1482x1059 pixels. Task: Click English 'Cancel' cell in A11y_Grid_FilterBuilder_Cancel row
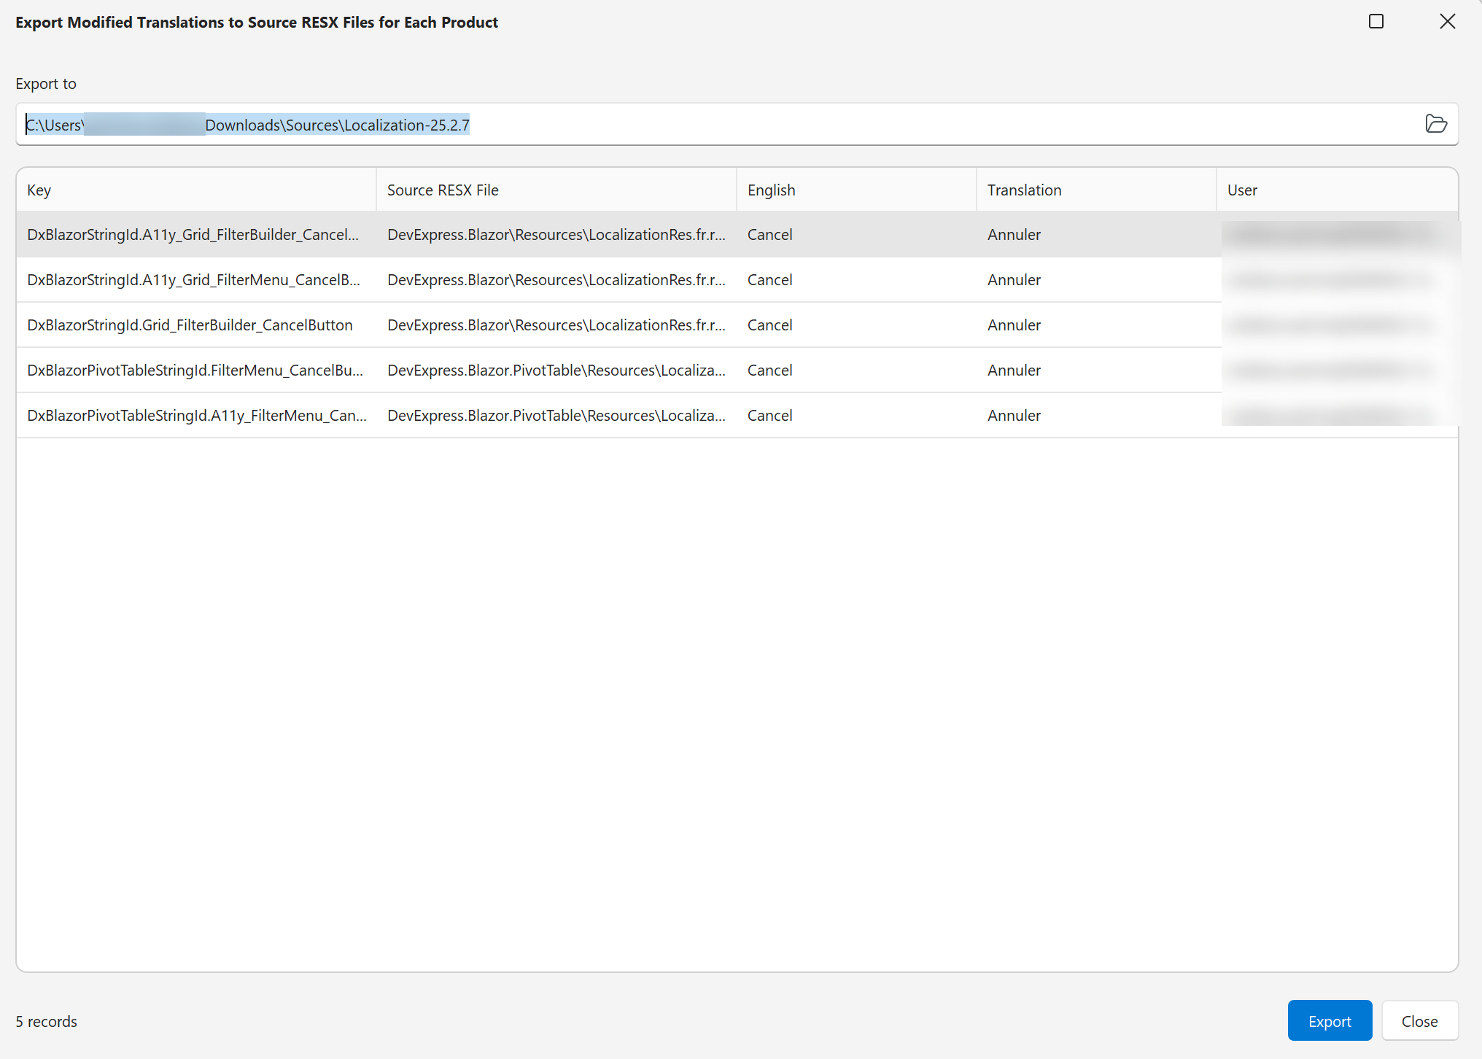[x=856, y=235]
